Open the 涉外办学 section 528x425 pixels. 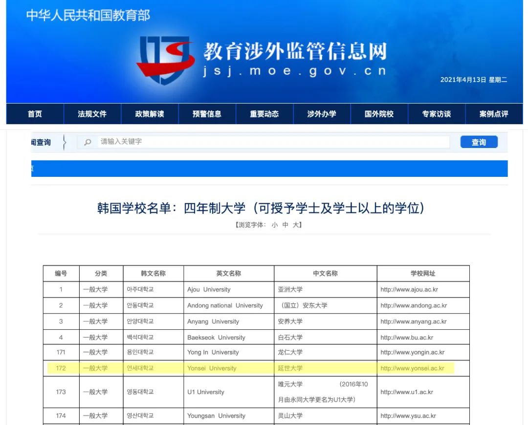click(x=322, y=114)
